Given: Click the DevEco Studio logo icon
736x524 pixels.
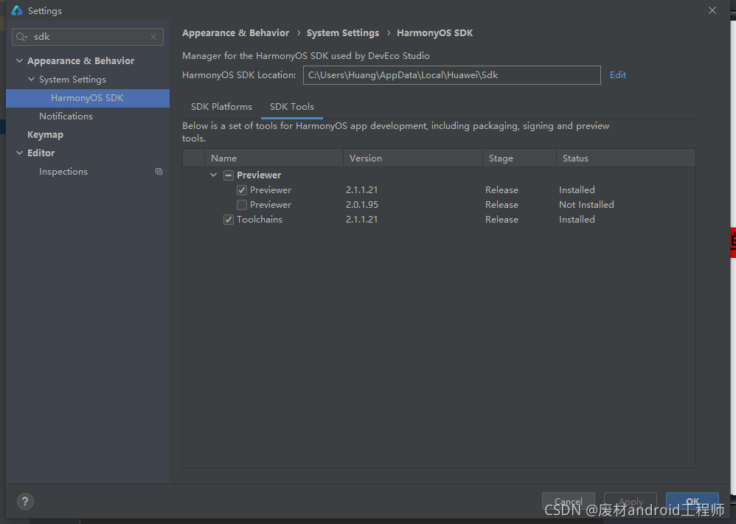Looking at the screenshot, I should click(x=17, y=10).
